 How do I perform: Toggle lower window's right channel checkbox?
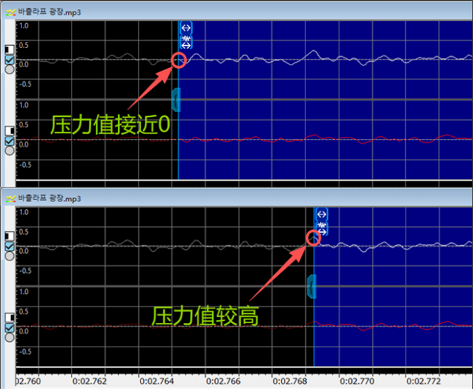(x=10, y=328)
